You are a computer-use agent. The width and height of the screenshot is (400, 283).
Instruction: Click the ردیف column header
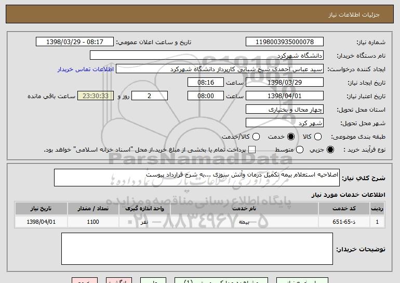(x=377, y=209)
